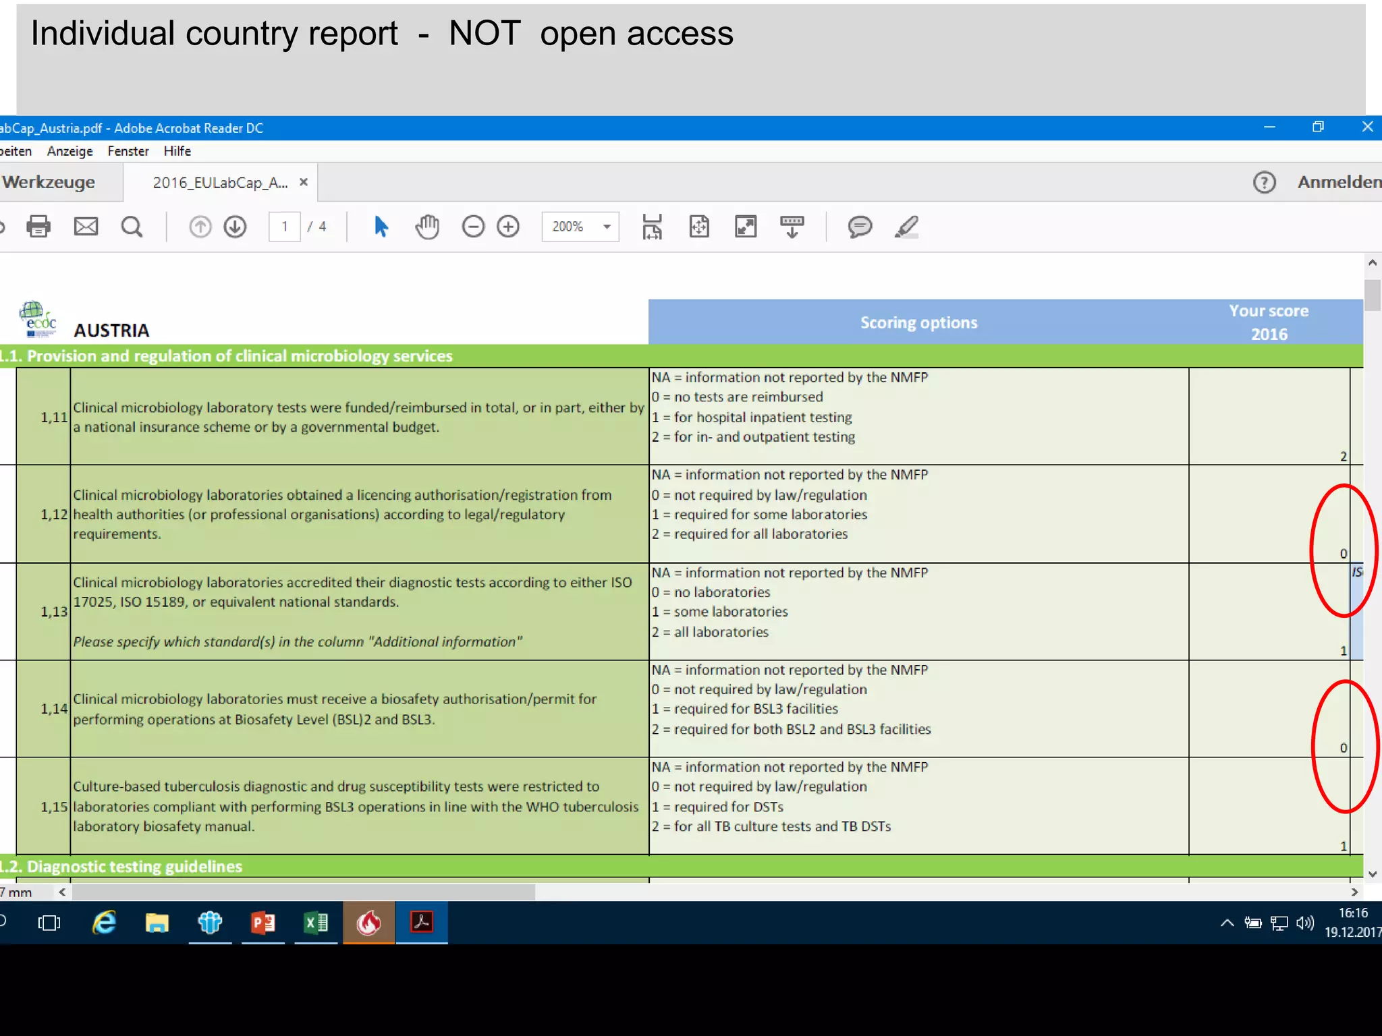Click the horizontal scrollbar thumb
The height and width of the screenshot is (1036, 1382).
click(x=304, y=892)
